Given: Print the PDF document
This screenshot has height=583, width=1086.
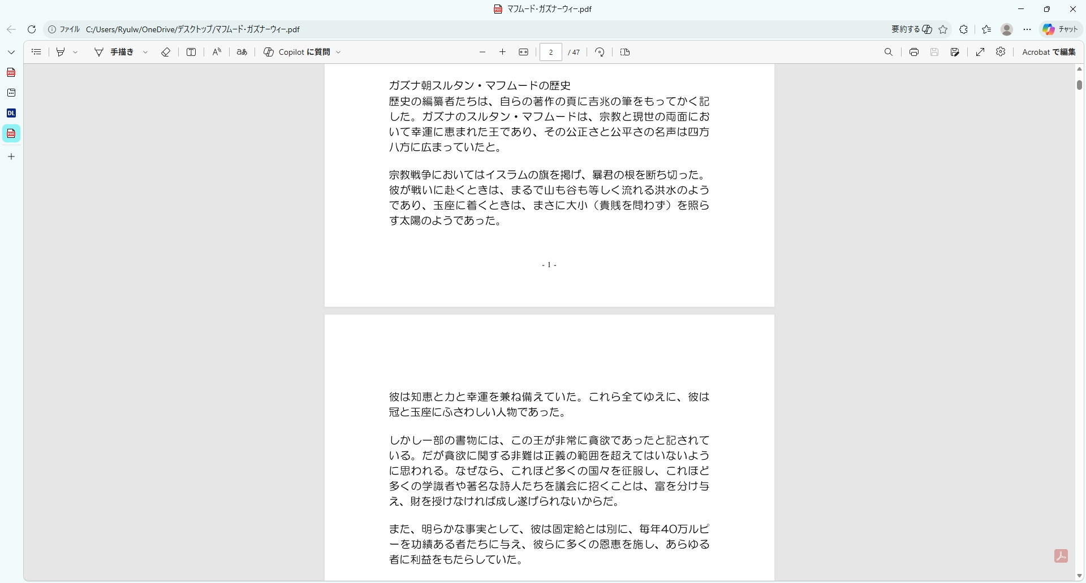Looking at the screenshot, I should click(x=913, y=52).
